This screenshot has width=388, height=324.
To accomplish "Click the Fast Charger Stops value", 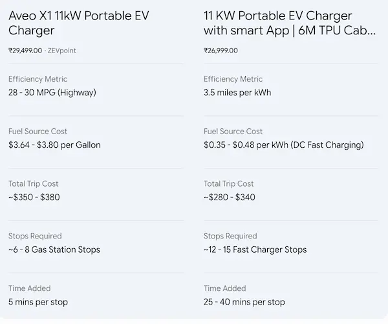I will [x=255, y=249].
